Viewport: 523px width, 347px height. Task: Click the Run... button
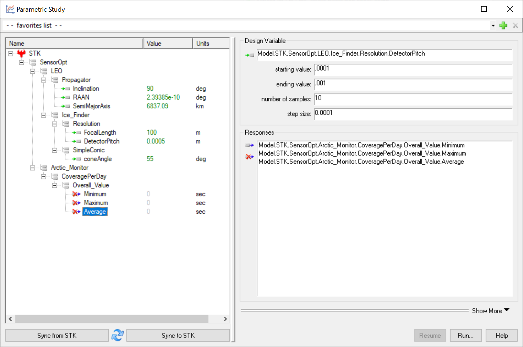465,335
